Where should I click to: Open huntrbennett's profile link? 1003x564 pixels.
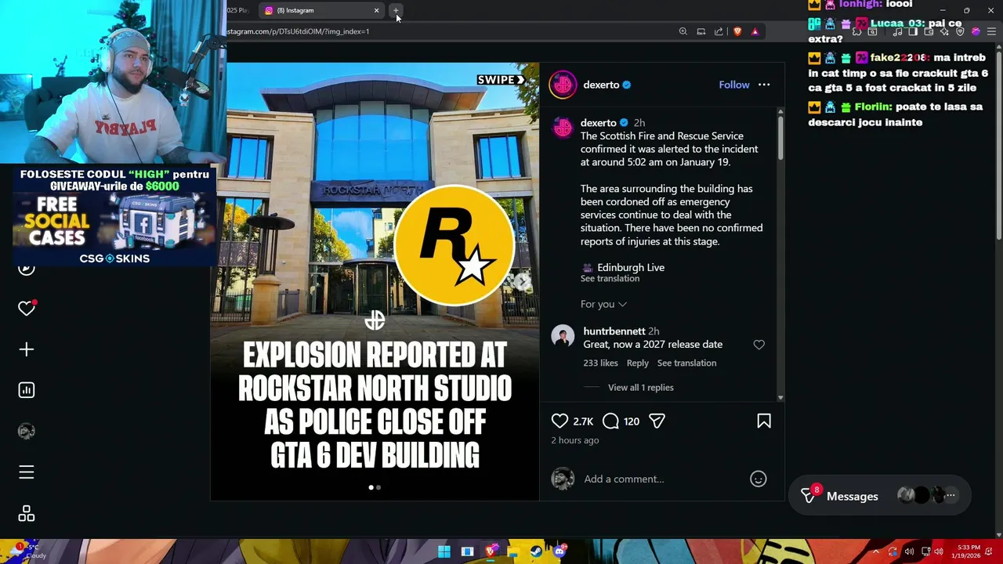(x=614, y=331)
